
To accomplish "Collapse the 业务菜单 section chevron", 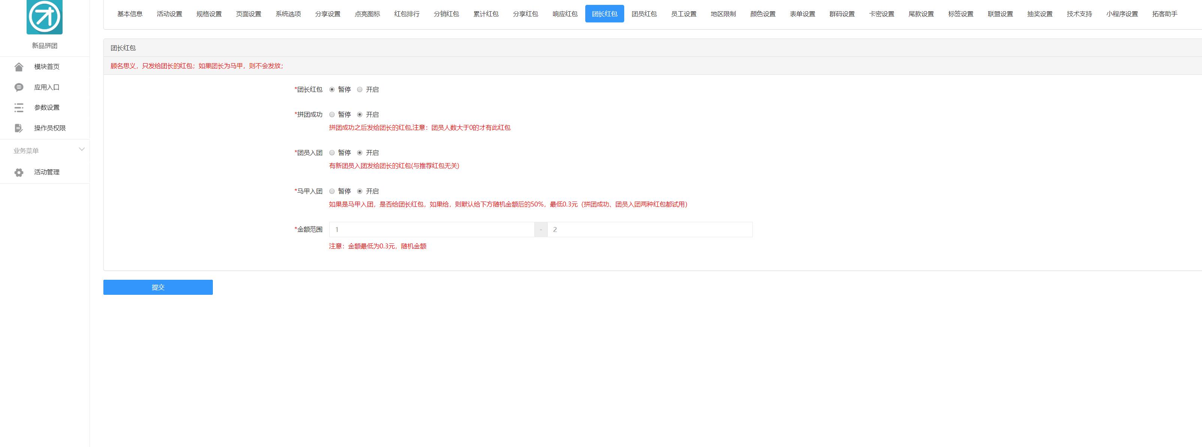I will [x=82, y=150].
